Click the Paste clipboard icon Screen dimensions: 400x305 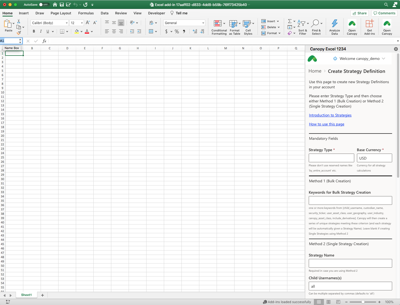pyautogui.click(x=7, y=24)
